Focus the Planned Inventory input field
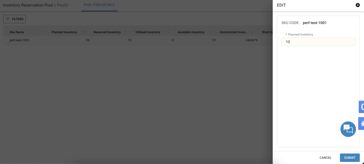The height and width of the screenshot is (164, 364). 318,42
